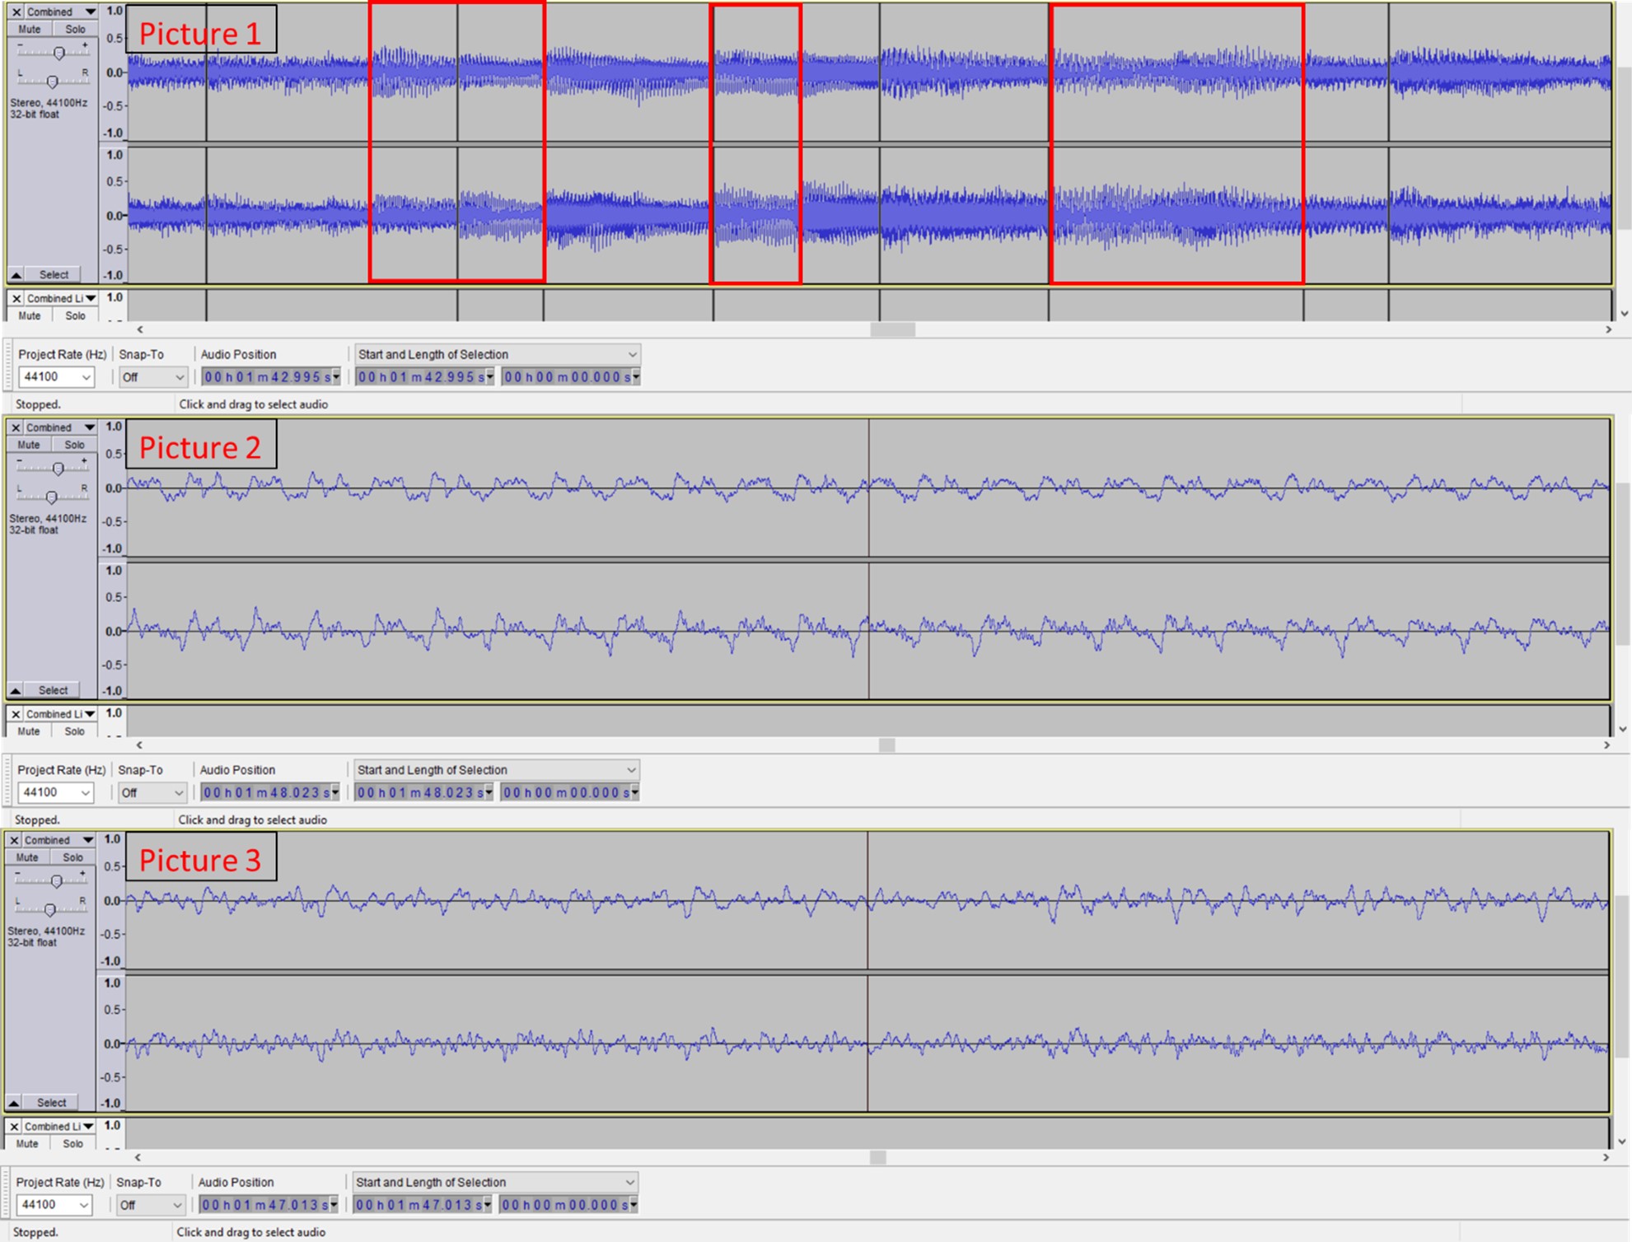The image size is (1632, 1242).
Task: Click the right scroll arrow under Picture 2
Action: (1606, 745)
